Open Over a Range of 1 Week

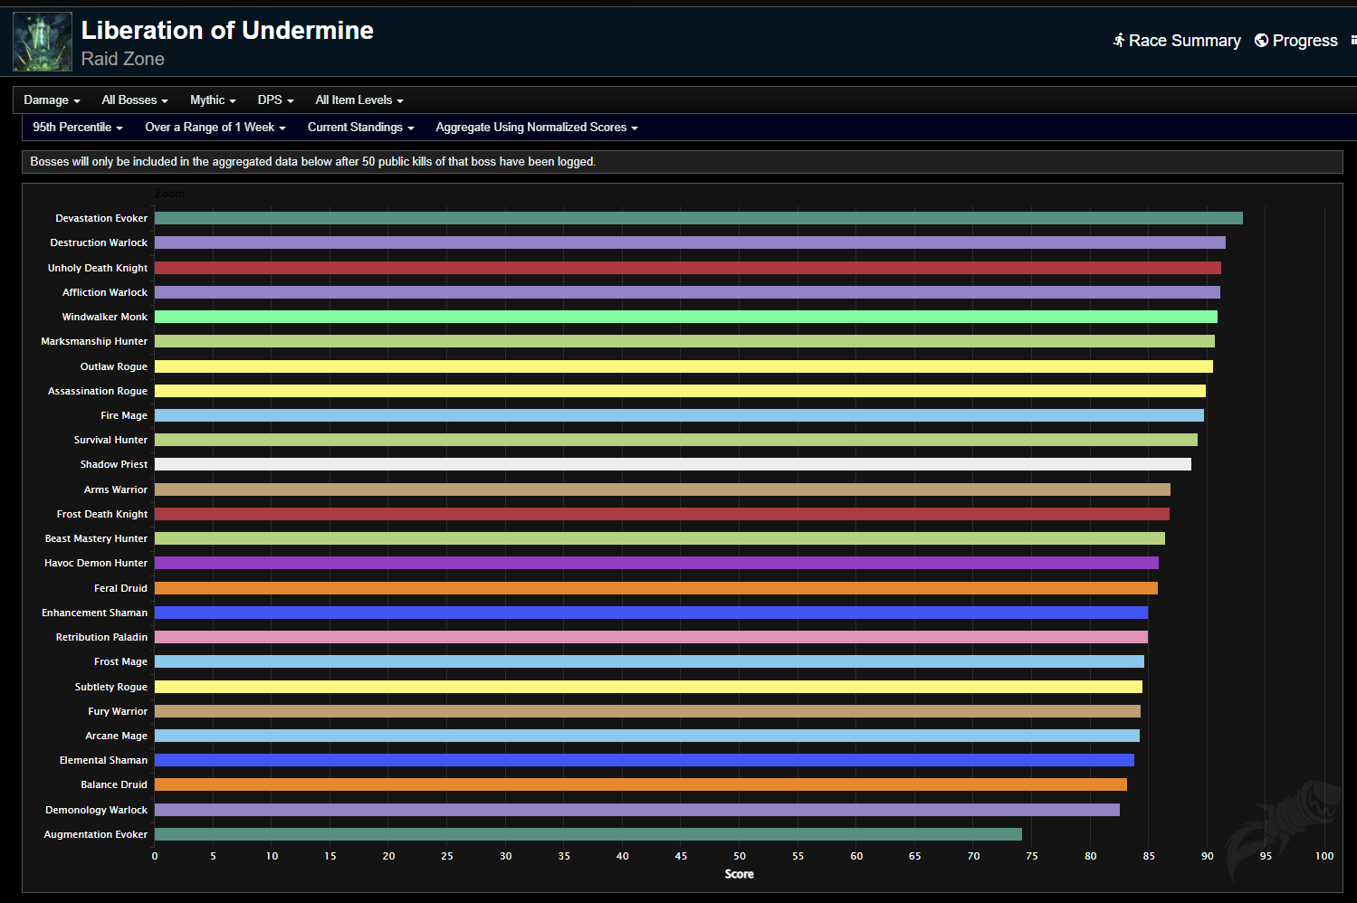pyautogui.click(x=215, y=128)
